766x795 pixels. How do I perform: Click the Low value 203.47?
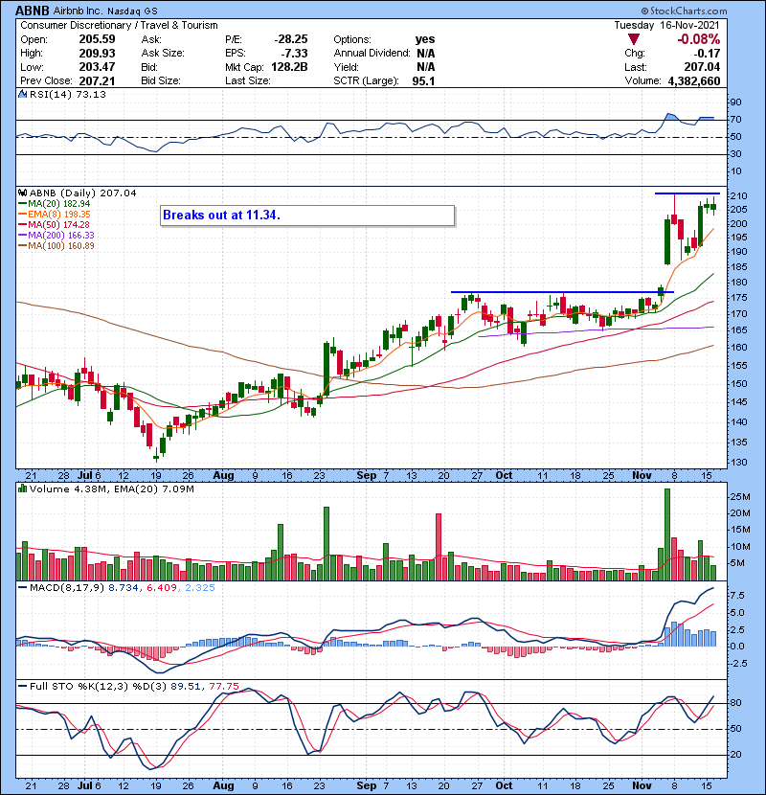(x=97, y=67)
